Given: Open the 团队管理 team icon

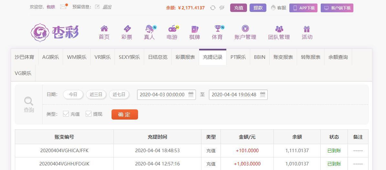Looking at the screenshot, I should (279, 29).
